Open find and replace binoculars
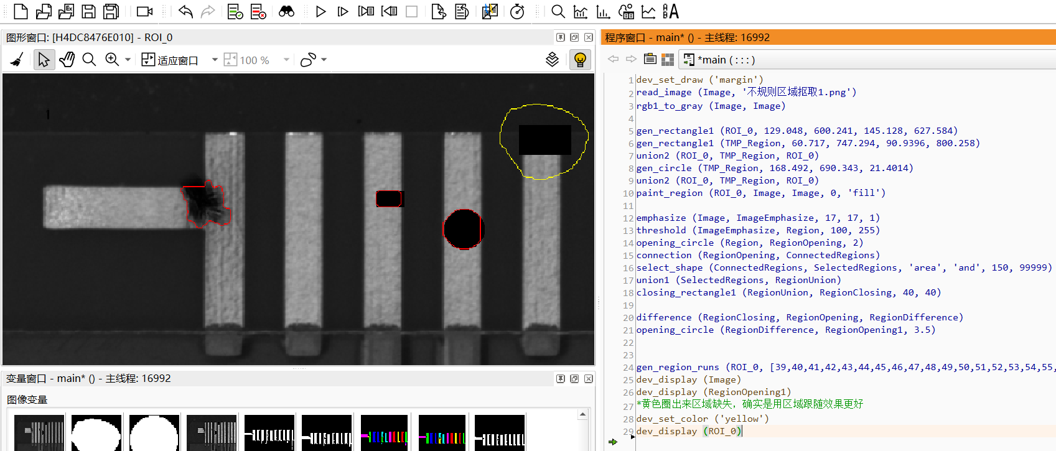This screenshot has width=1056, height=451. (286, 11)
